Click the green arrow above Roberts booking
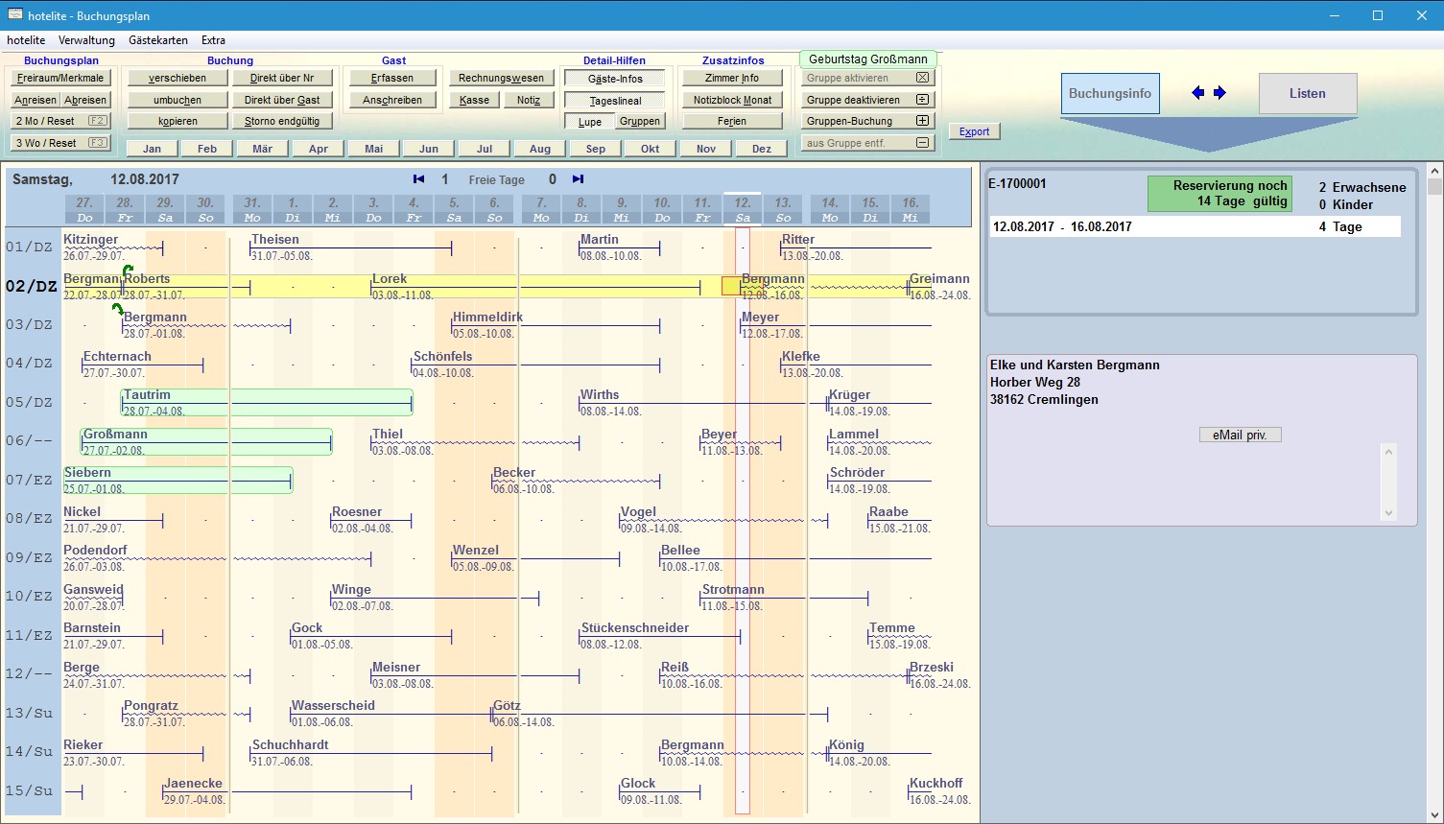This screenshot has height=824, width=1444. (128, 271)
